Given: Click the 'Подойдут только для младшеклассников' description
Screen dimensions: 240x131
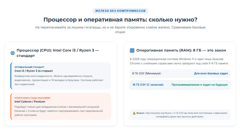Looking at the screenshot, I should tap(59, 111).
